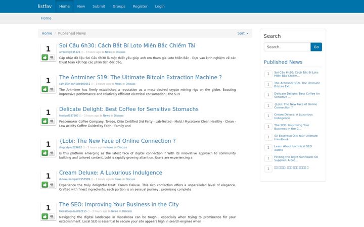This screenshot has height=227, width=364.
Task: Click Home in the gray sub-header bar
Action: click(x=46, y=18)
